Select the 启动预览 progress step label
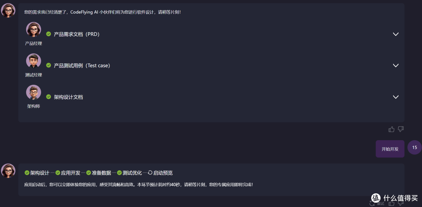 pos(163,173)
